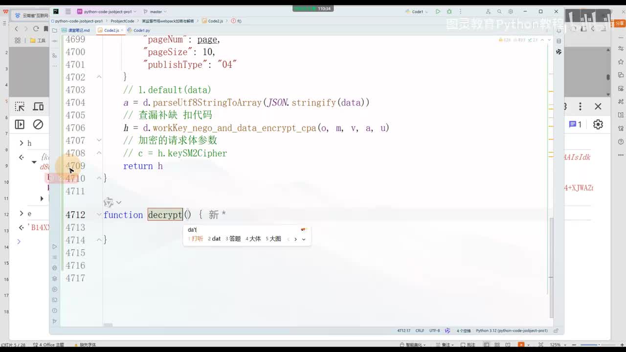Click the DevTools inspect element icon
Screen dimensions: 626x352
click(20, 107)
